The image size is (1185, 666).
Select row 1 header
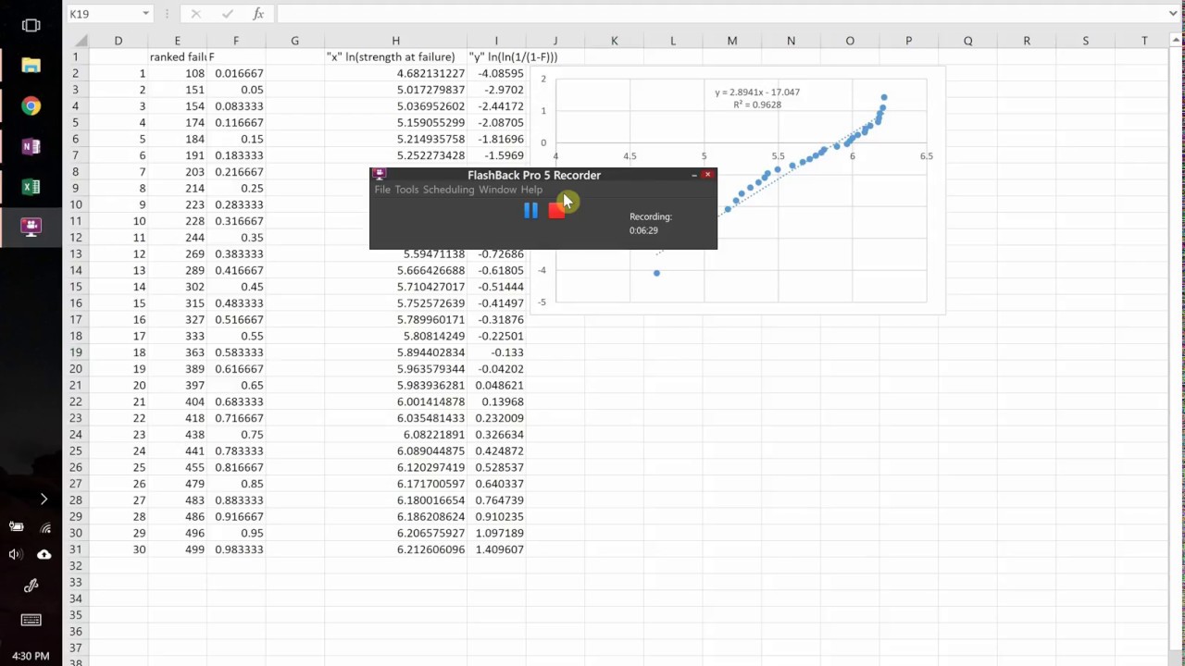pyautogui.click(x=76, y=56)
